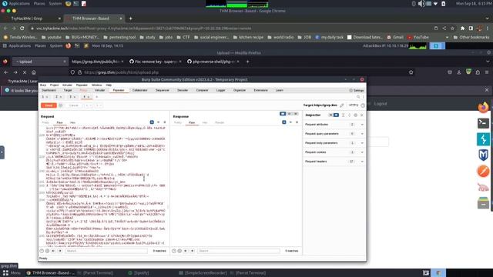
Task: Select the Pretty view in Request pane
Action: [45, 122]
